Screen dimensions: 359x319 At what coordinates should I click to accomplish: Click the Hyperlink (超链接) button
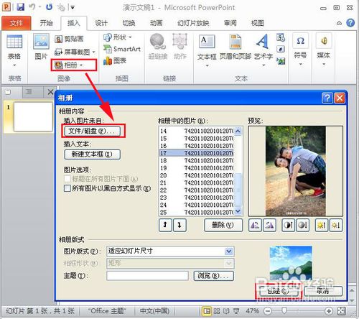coord(158,47)
